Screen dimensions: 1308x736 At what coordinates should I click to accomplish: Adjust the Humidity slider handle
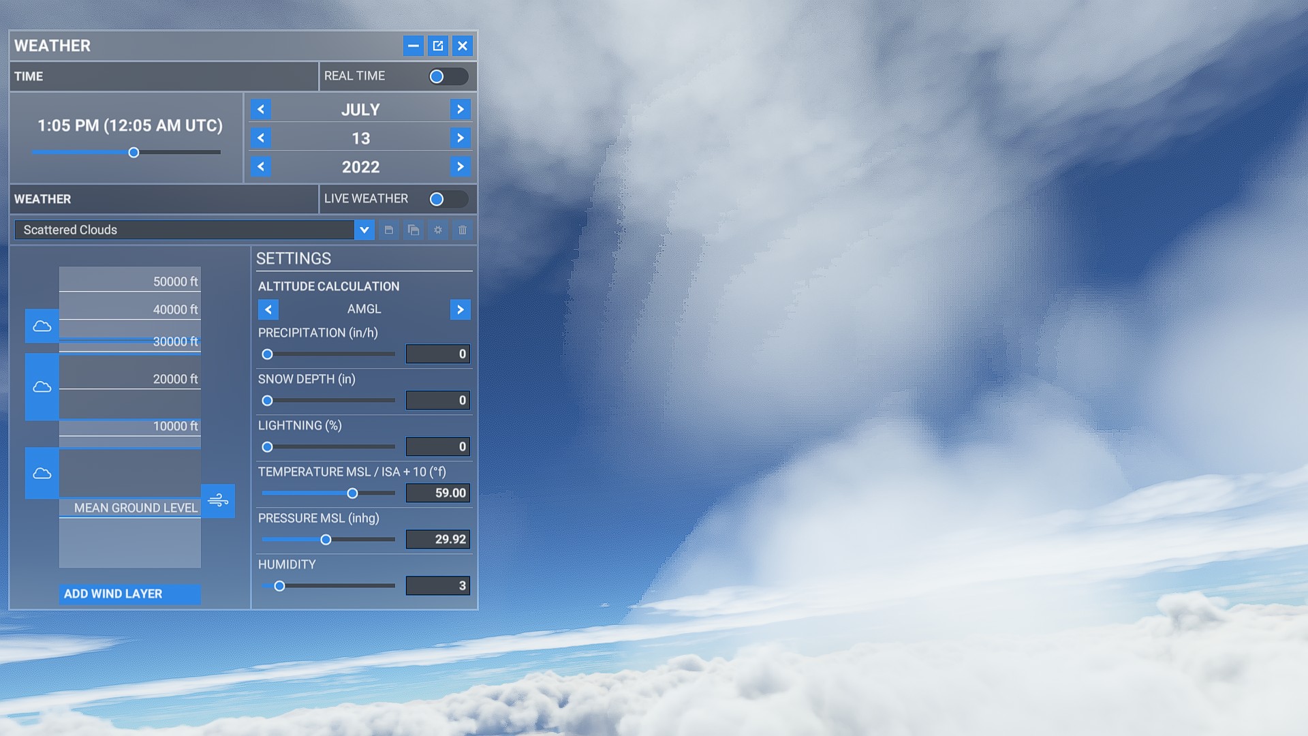279,585
